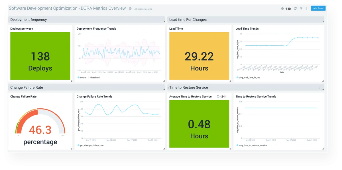Image resolution: width=342 pixels, height=170 pixels.
Task: Select the Lead time For Changes header
Action: pyautogui.click(x=246, y=20)
